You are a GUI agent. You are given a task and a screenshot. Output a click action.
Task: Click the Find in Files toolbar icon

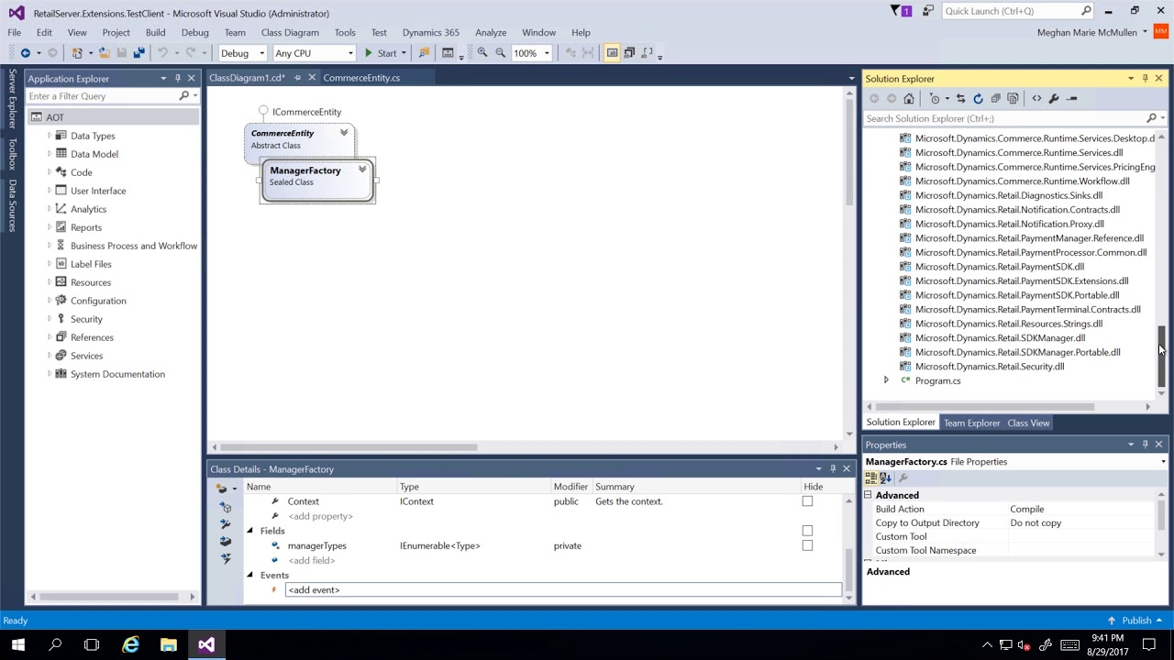click(x=424, y=53)
